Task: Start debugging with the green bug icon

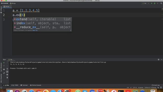Action: 155,3
